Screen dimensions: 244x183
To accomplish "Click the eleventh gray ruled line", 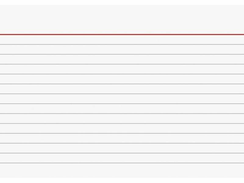I will 122,143.
